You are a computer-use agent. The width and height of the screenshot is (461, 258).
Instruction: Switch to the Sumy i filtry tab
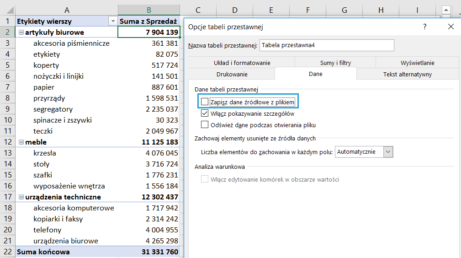335,63
